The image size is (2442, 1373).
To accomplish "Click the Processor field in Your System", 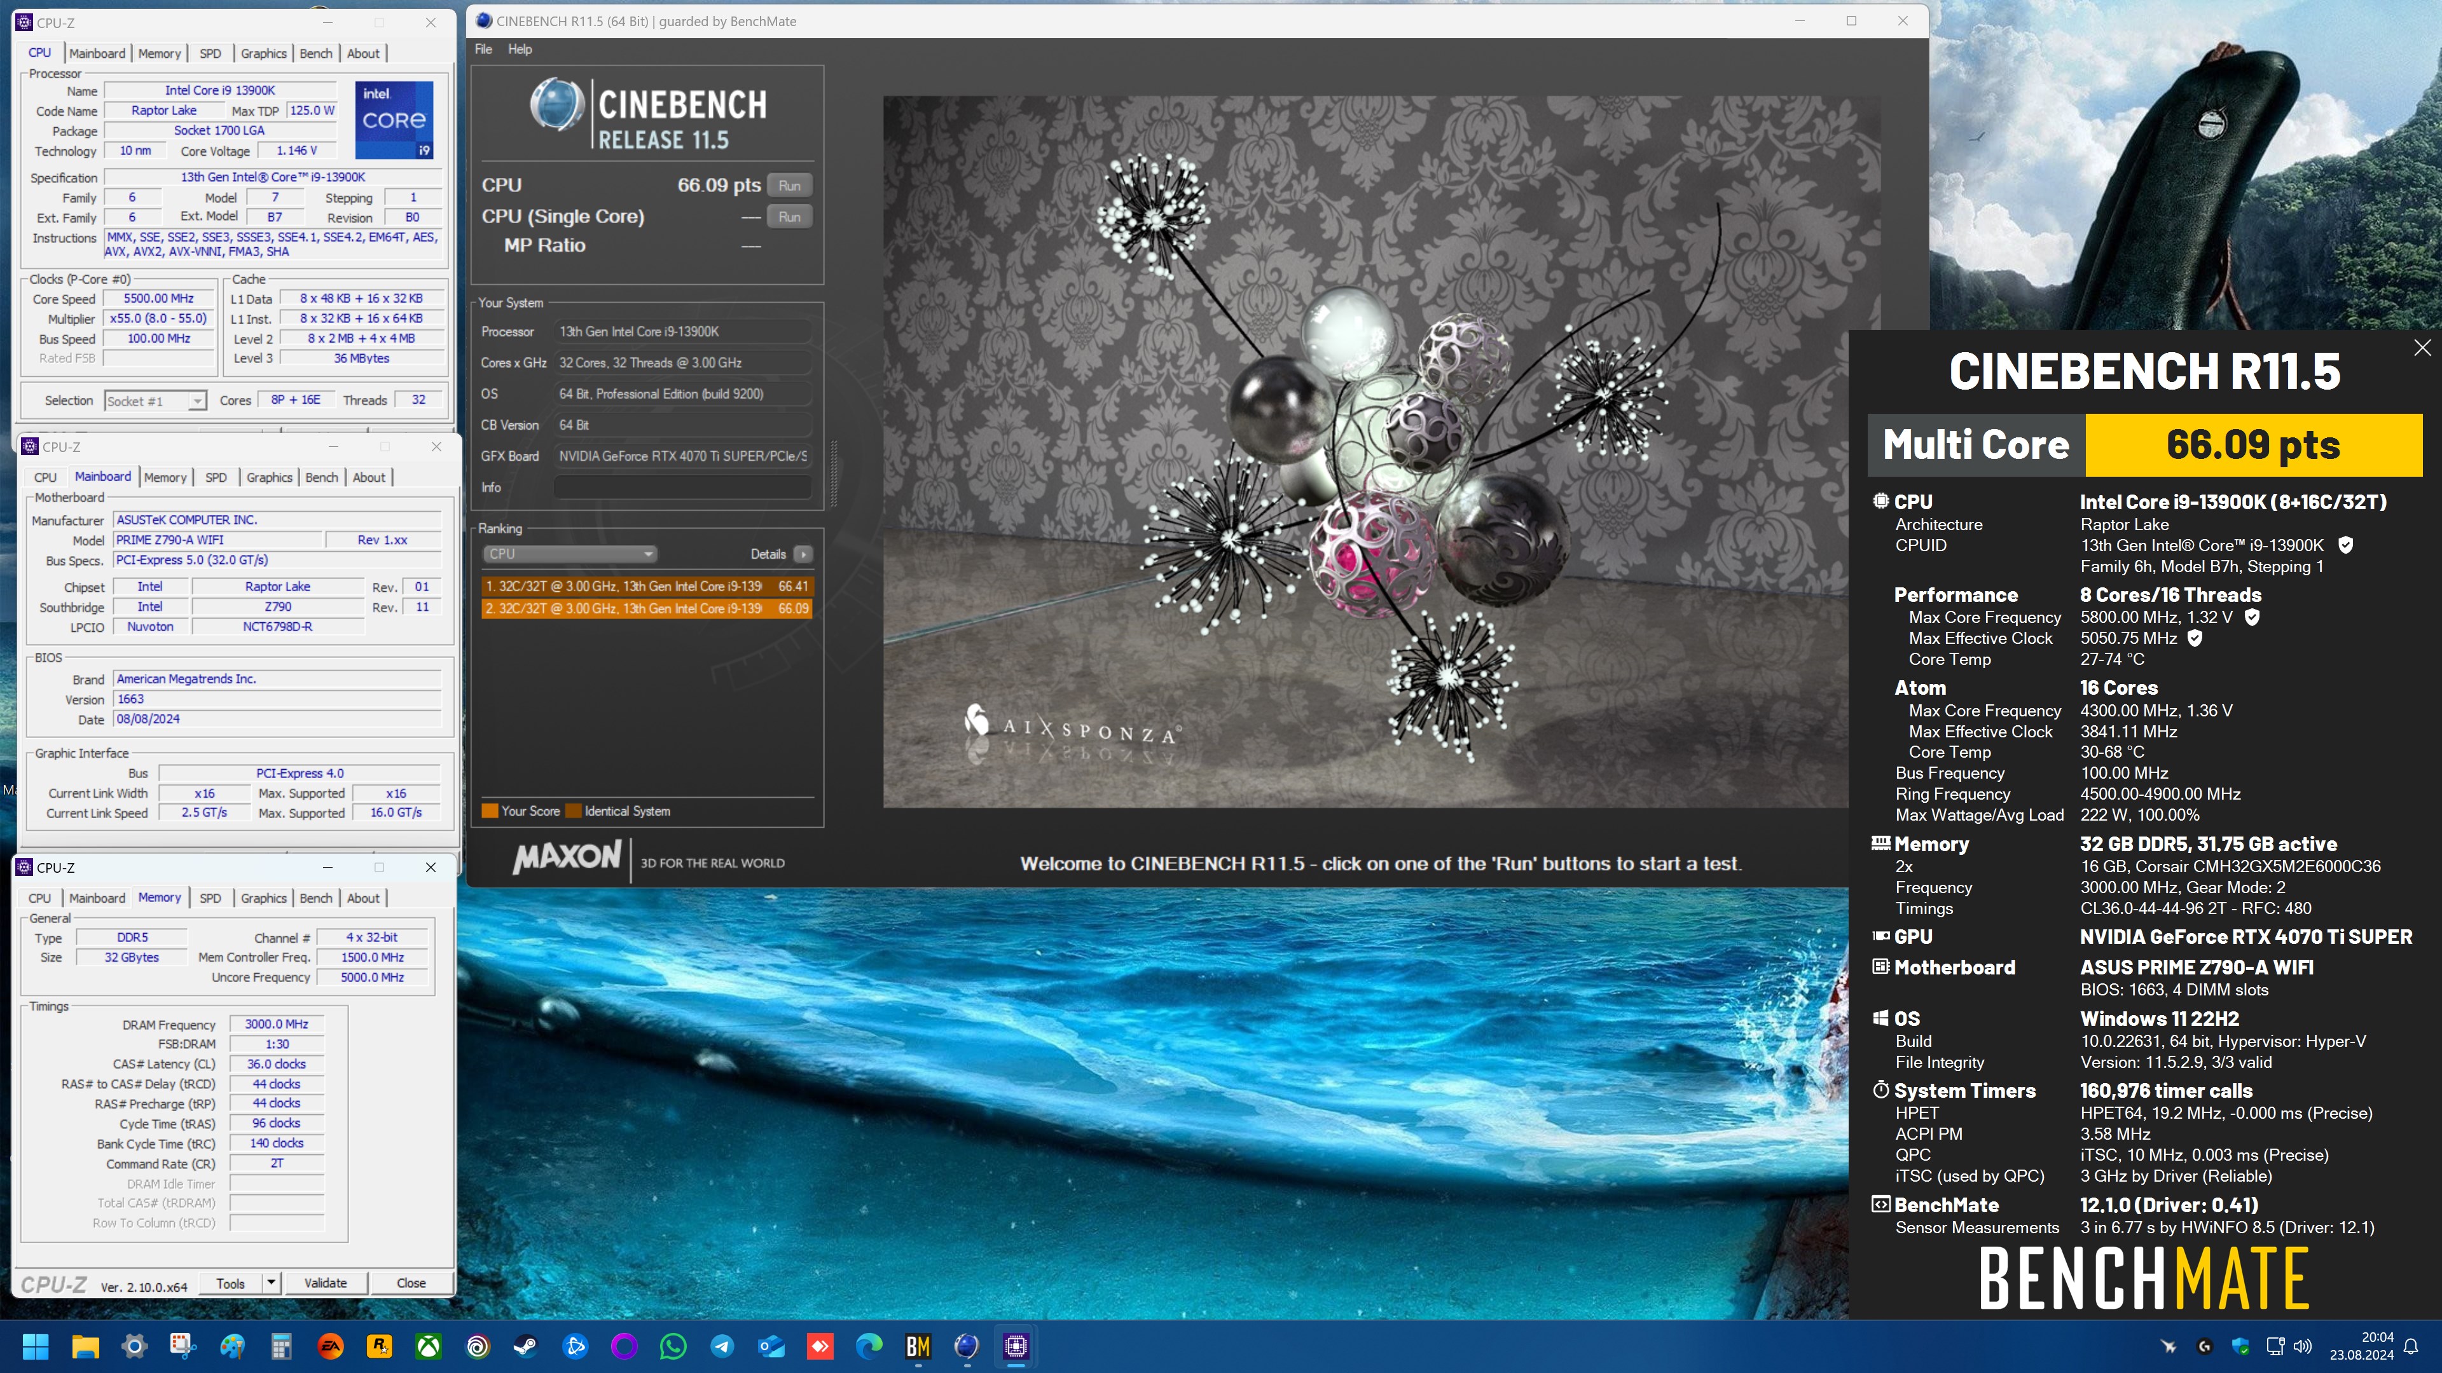I will tap(682, 332).
